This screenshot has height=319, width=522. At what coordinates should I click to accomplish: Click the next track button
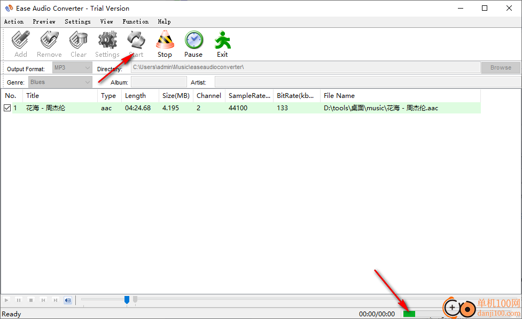click(56, 300)
